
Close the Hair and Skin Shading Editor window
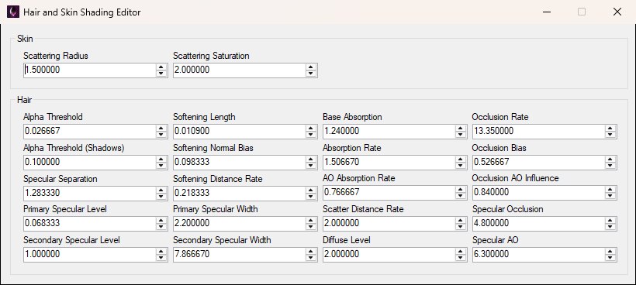click(617, 12)
